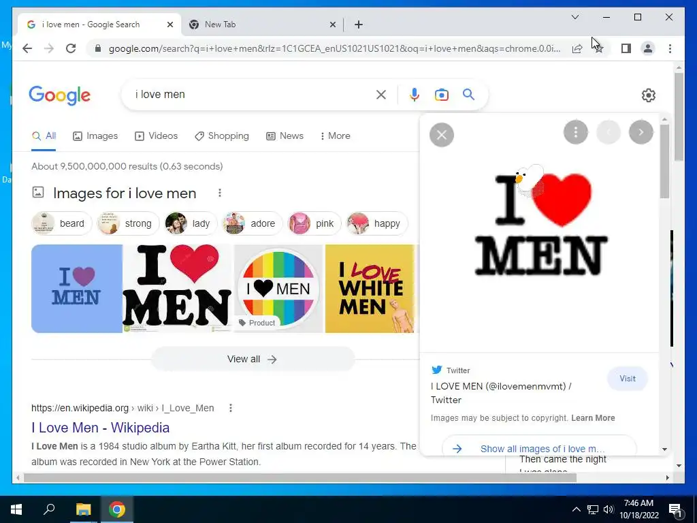Open Windows taskbar search

[49, 509]
